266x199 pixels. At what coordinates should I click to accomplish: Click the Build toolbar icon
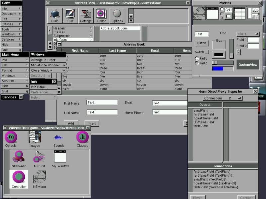[x=55, y=16]
